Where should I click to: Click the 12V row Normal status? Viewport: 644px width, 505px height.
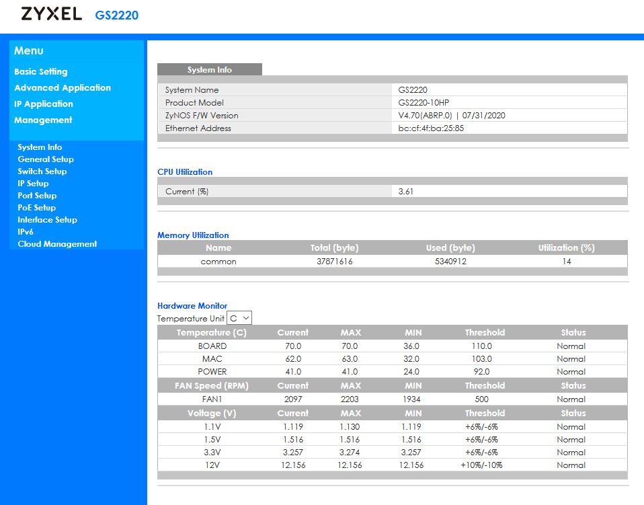[571, 465]
